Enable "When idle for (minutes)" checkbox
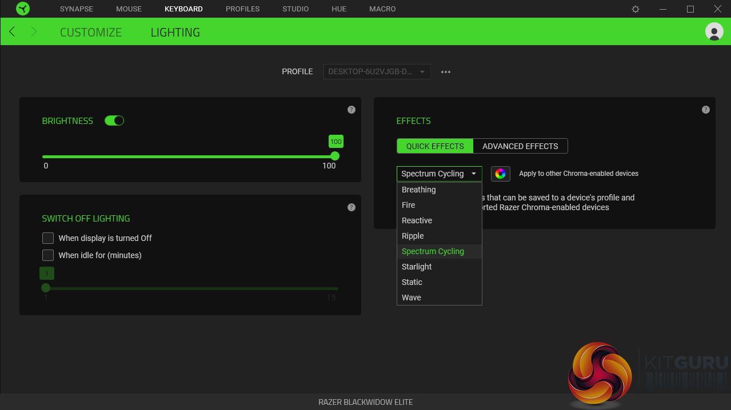Viewport: 731px width, 410px height. click(48, 255)
